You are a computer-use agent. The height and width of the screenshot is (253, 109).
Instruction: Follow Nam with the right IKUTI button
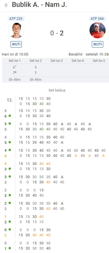[x=98, y=44]
